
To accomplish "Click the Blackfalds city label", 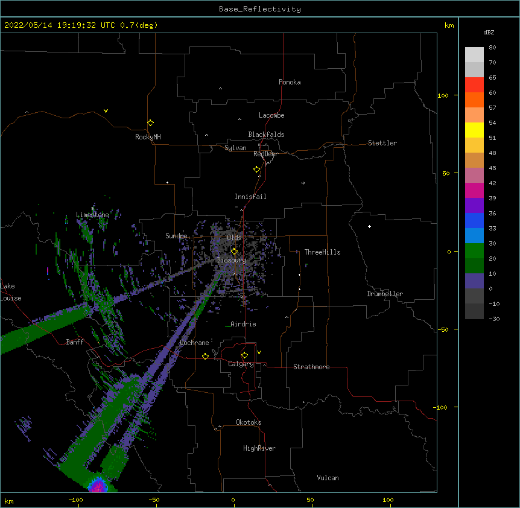I will click(266, 135).
